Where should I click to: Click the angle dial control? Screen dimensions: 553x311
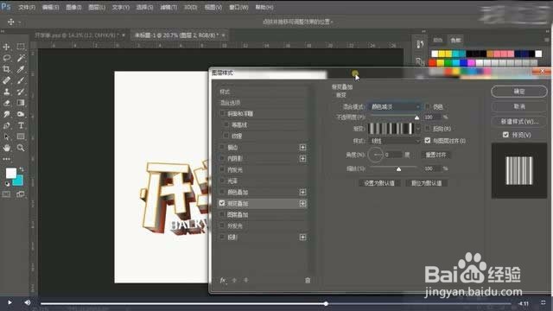[x=376, y=155]
